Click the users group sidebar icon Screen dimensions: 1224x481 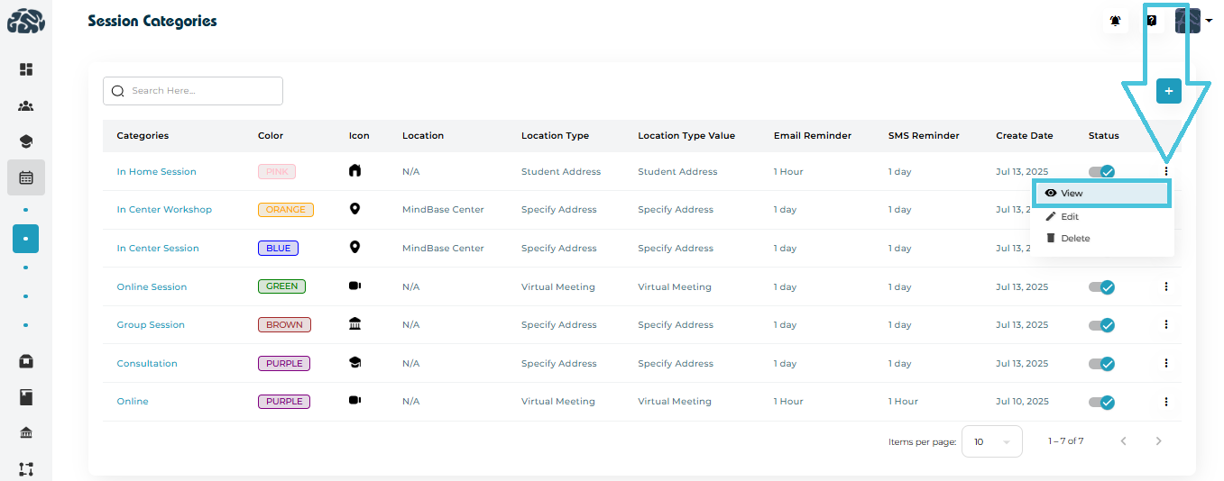click(x=26, y=106)
